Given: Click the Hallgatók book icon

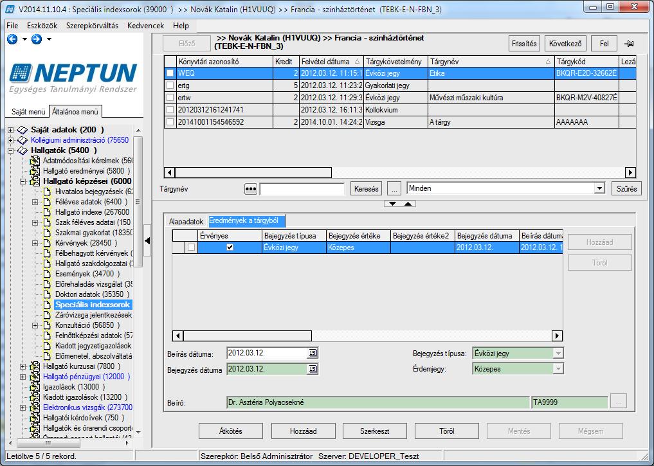Looking at the screenshot, I should pos(23,150).
